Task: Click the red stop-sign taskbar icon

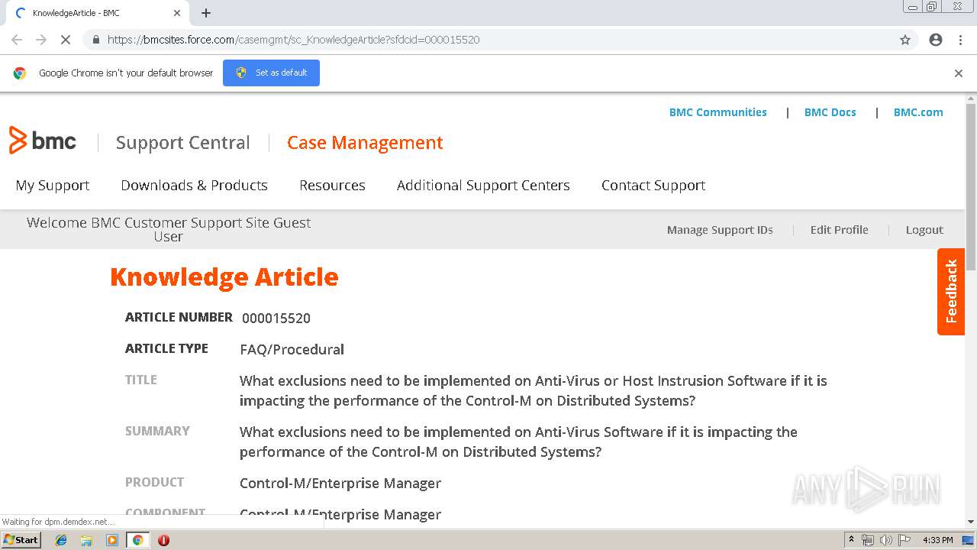Action: (163, 540)
